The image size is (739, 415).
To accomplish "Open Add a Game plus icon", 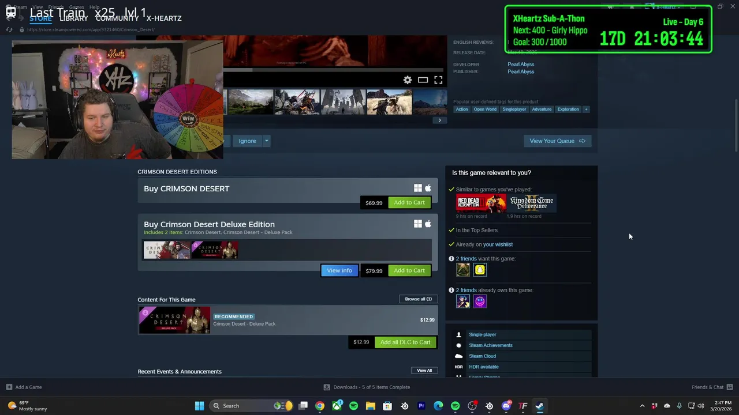I will click(x=9, y=387).
